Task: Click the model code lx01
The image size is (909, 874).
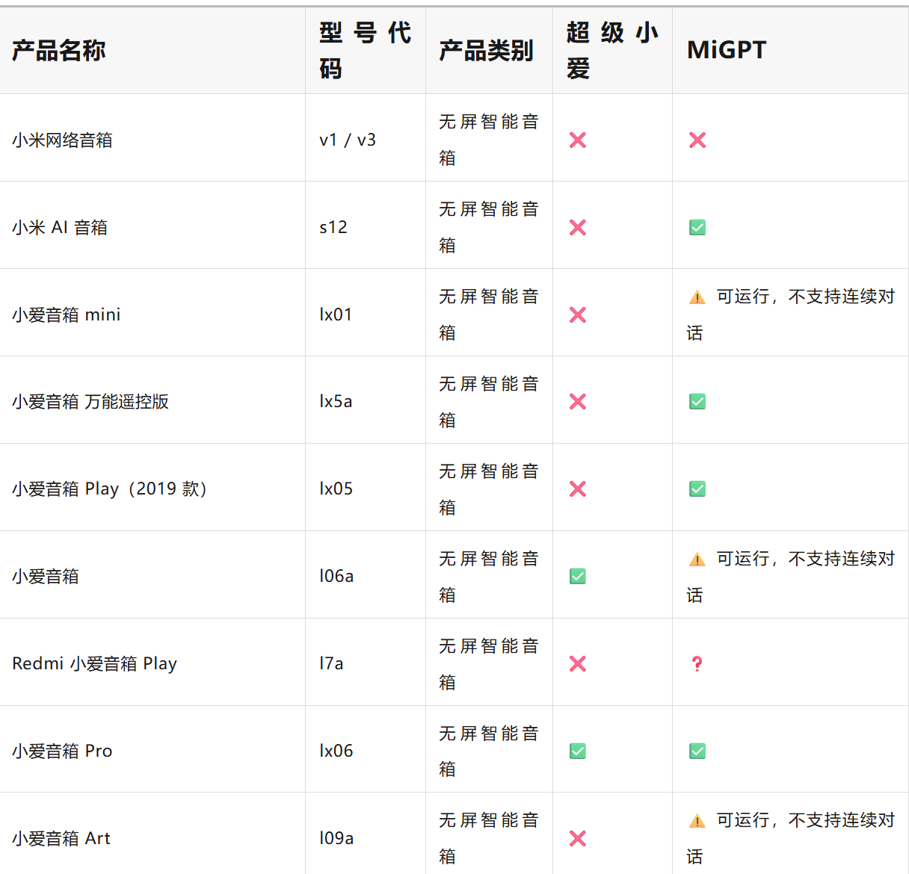Action: click(336, 314)
